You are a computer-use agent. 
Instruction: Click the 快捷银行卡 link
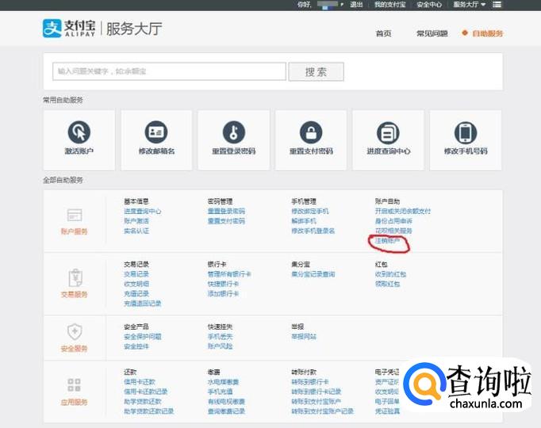click(x=223, y=284)
